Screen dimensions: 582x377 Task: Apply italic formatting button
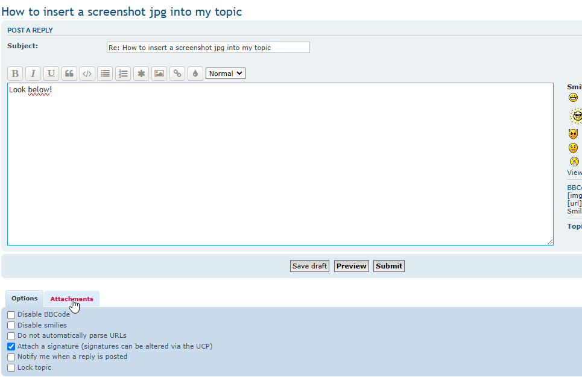pos(33,74)
